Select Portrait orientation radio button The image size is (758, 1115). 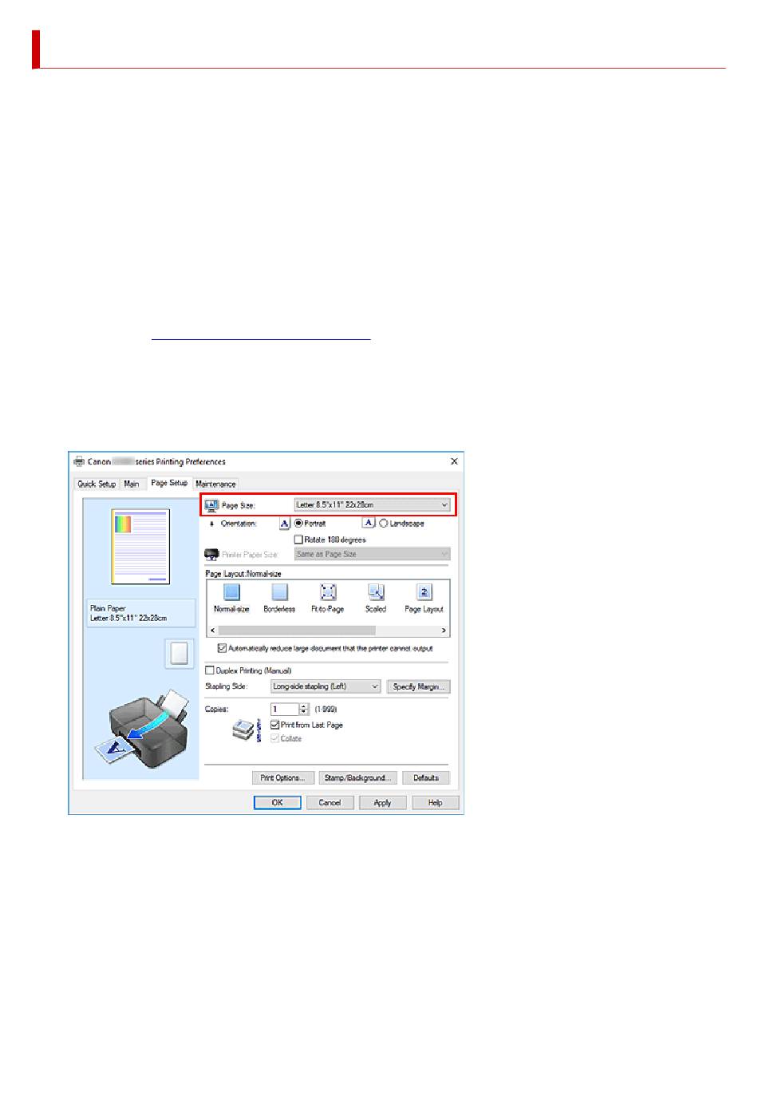click(298, 524)
